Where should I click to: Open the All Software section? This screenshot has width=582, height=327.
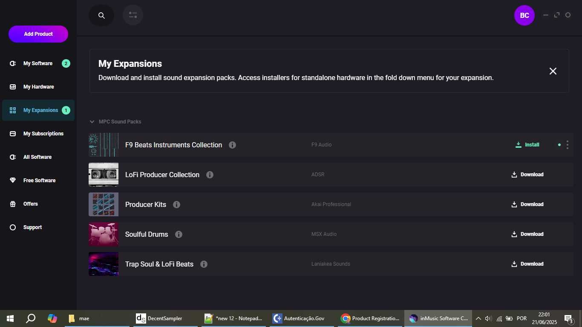pos(38,157)
